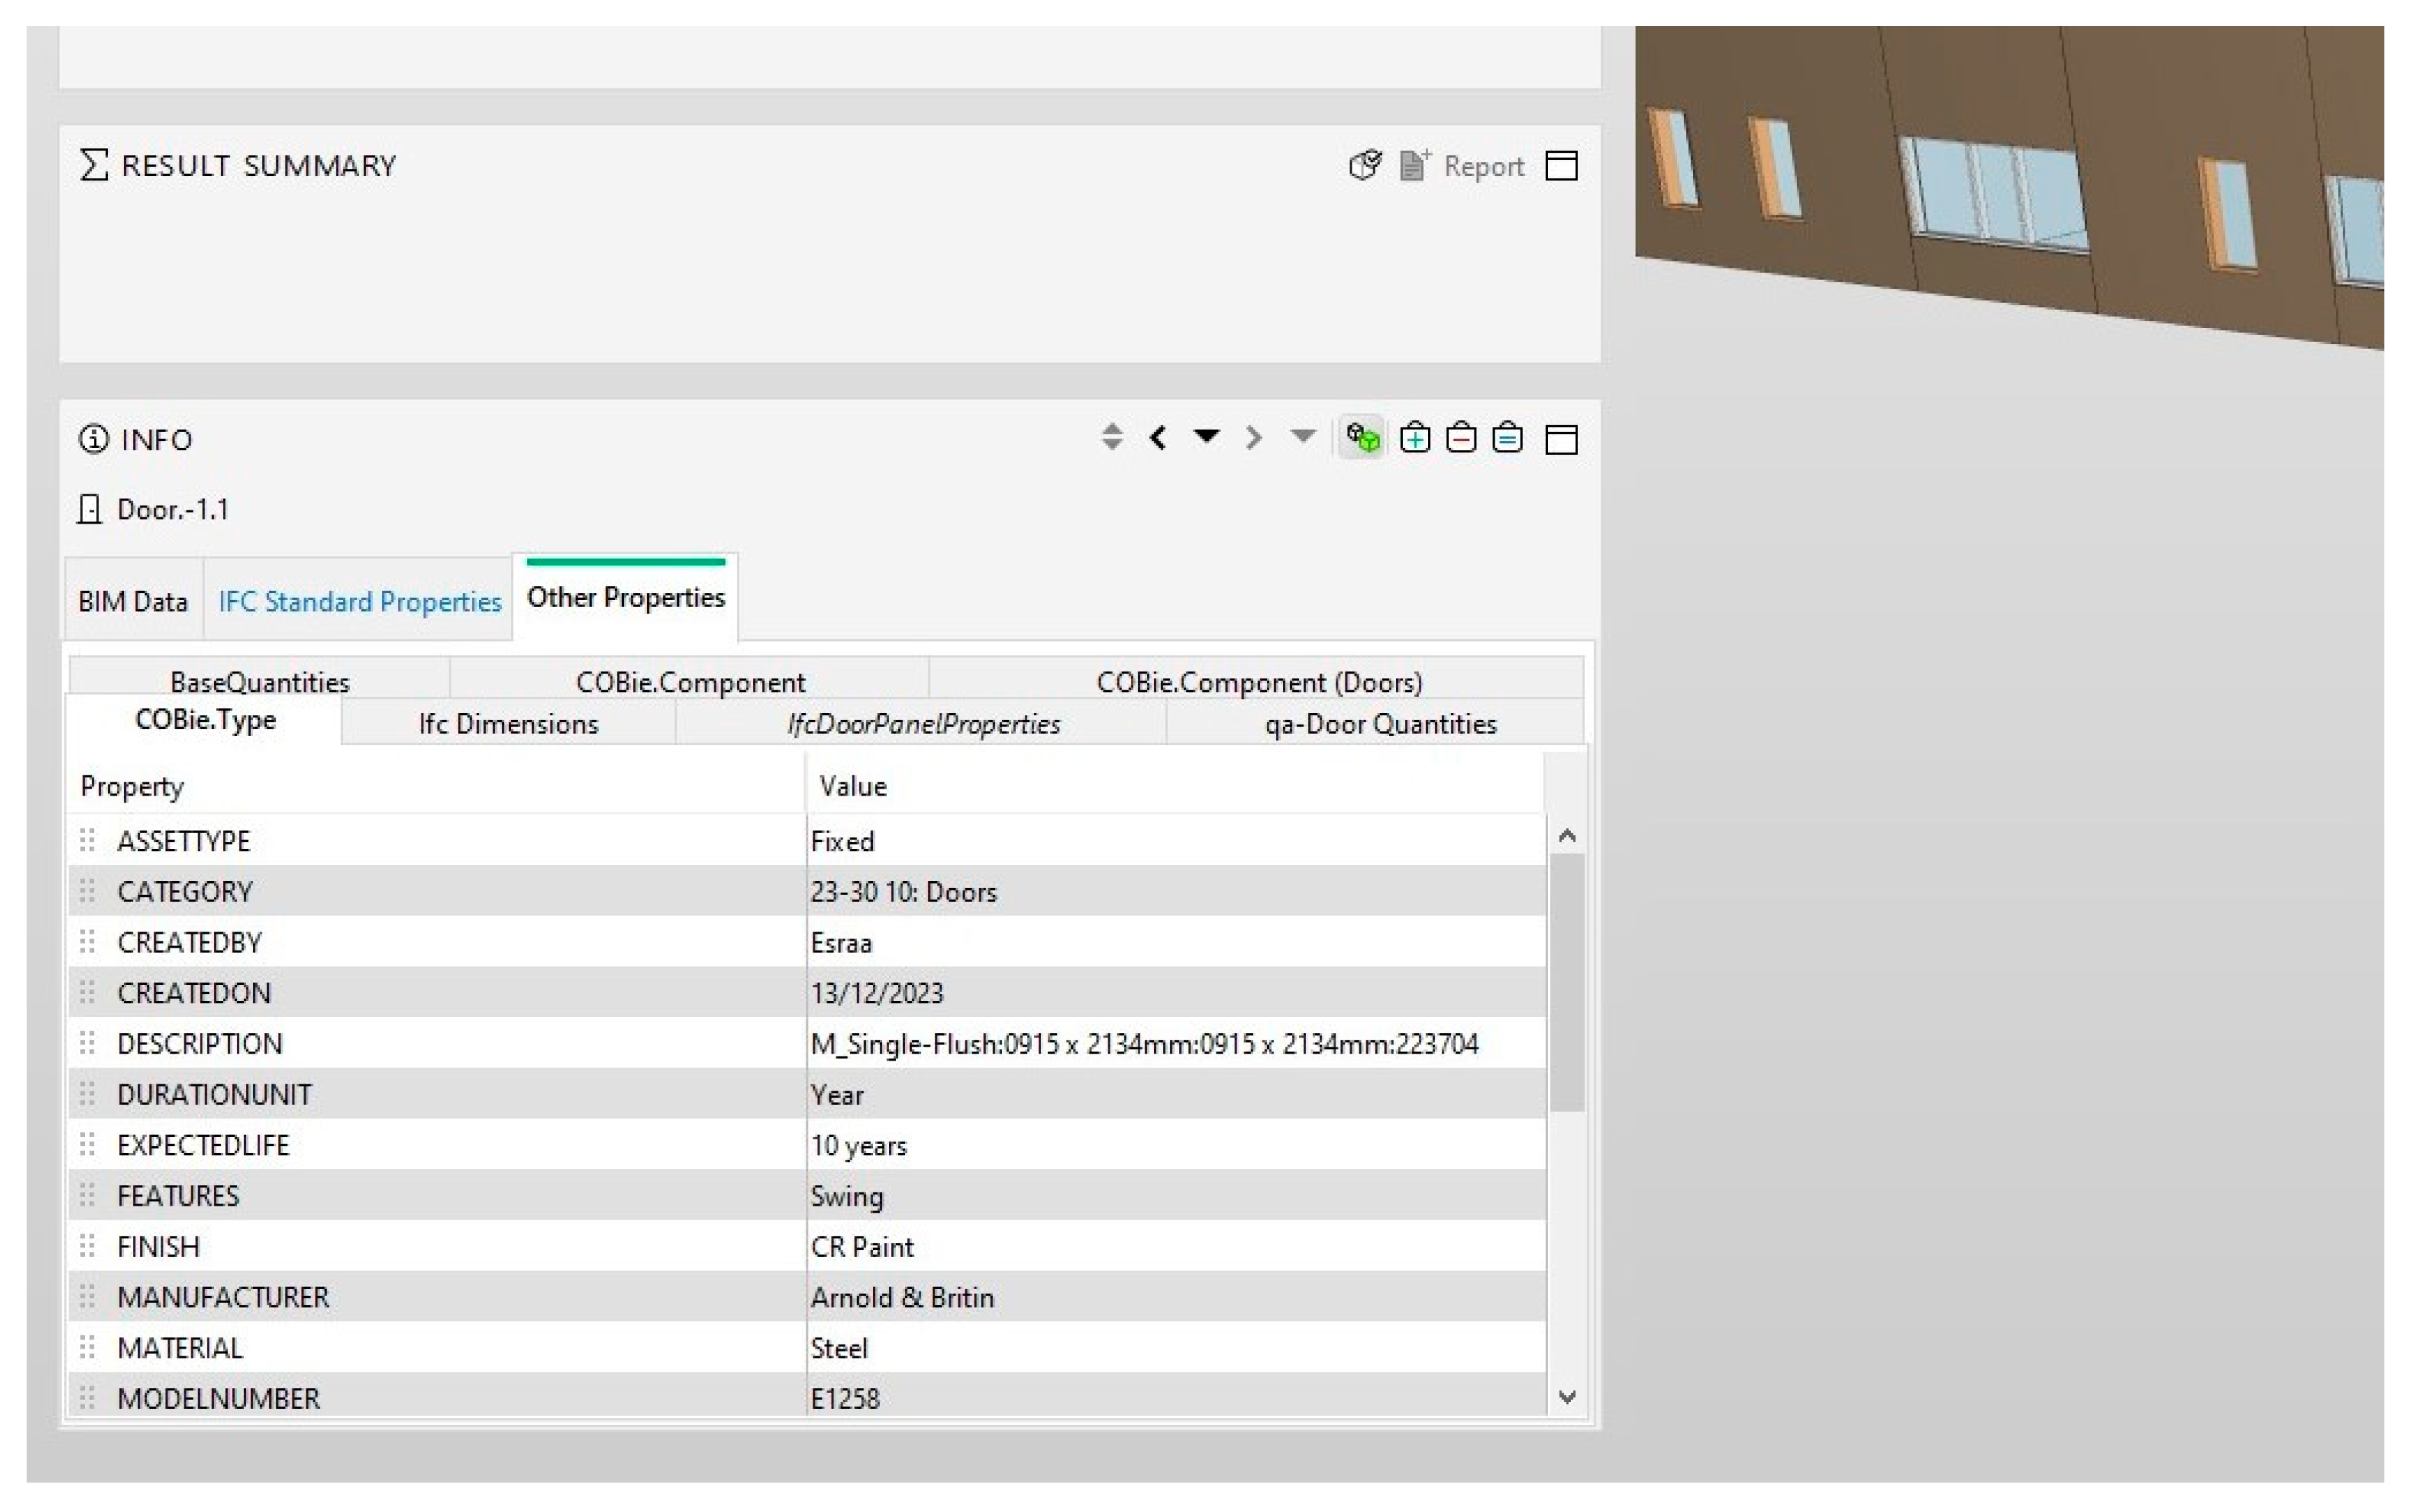Click the Info icon beside the INFO title
The width and height of the screenshot is (2411, 1512).
tap(93, 439)
